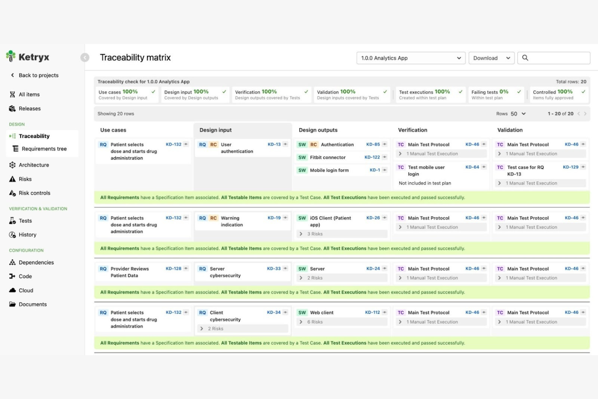This screenshot has width=598, height=399.
Task: Click inside the search field
Action: point(554,58)
